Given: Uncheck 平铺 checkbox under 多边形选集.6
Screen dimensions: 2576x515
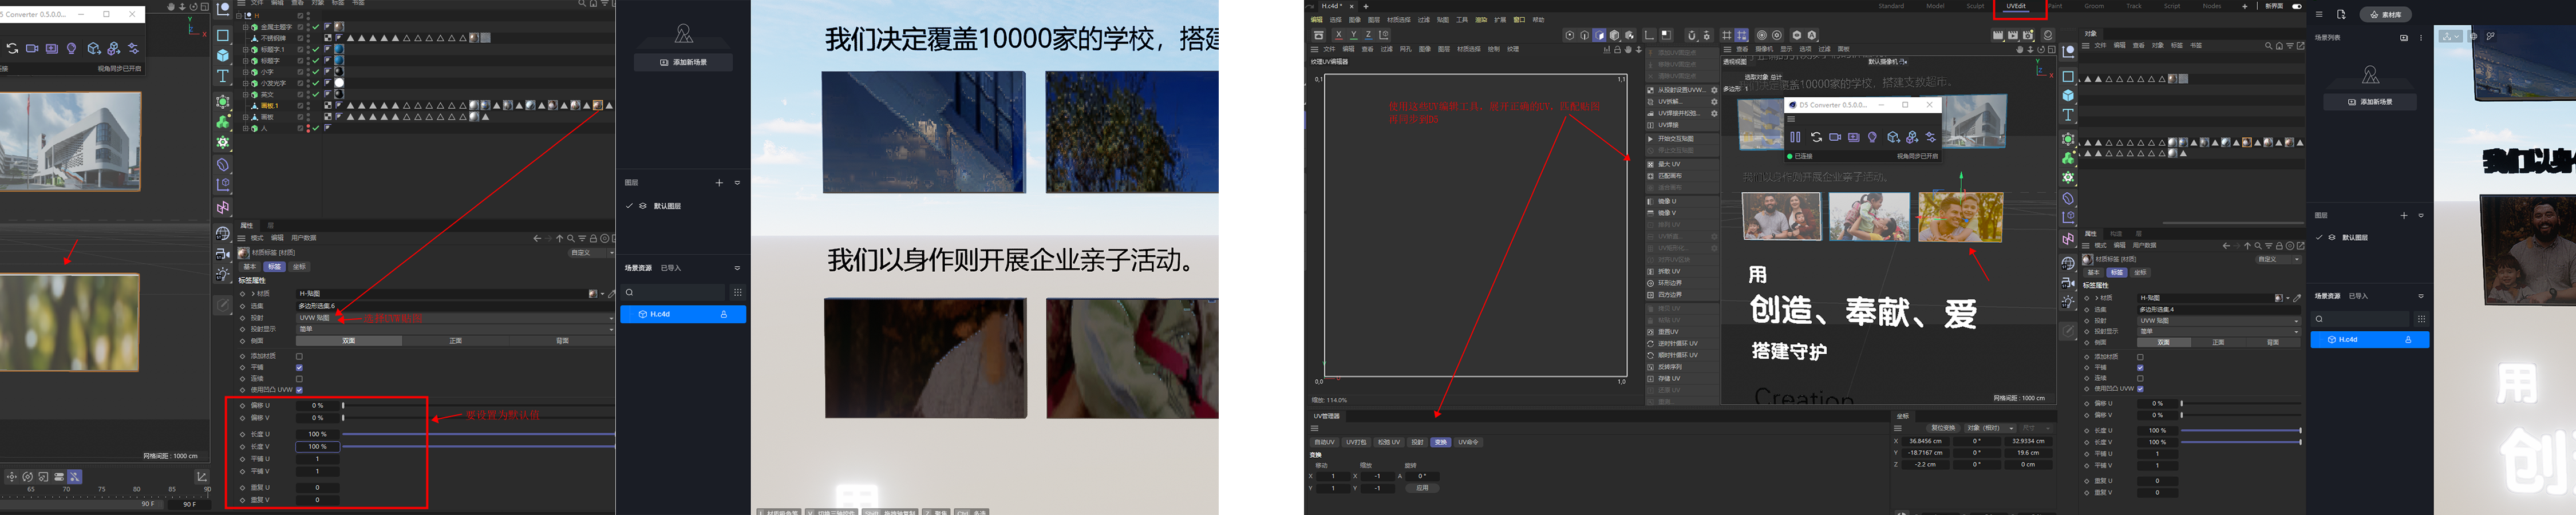Looking at the screenshot, I should [x=299, y=367].
